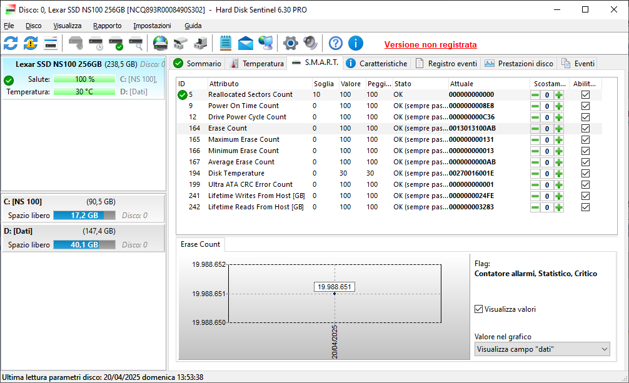Click the globe with monitor icon
Image resolution: width=629 pixels, height=383 pixels.
pyautogui.click(x=266, y=43)
